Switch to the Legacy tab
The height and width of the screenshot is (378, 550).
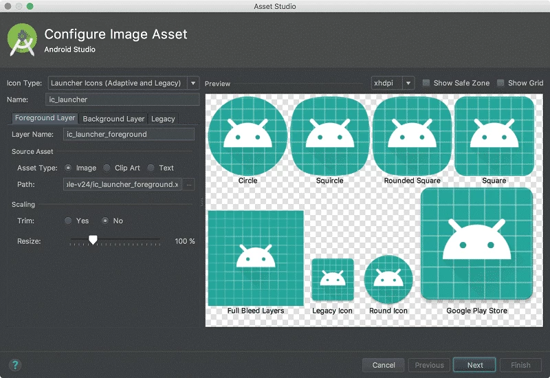coord(163,119)
